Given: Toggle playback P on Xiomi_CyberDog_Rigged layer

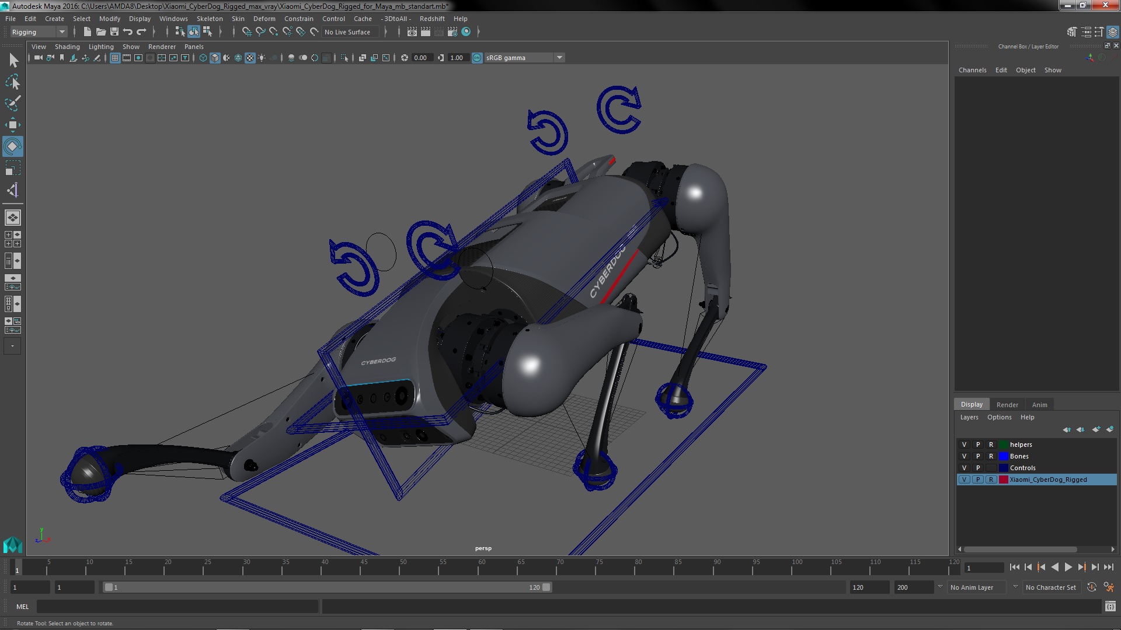Looking at the screenshot, I should [978, 480].
